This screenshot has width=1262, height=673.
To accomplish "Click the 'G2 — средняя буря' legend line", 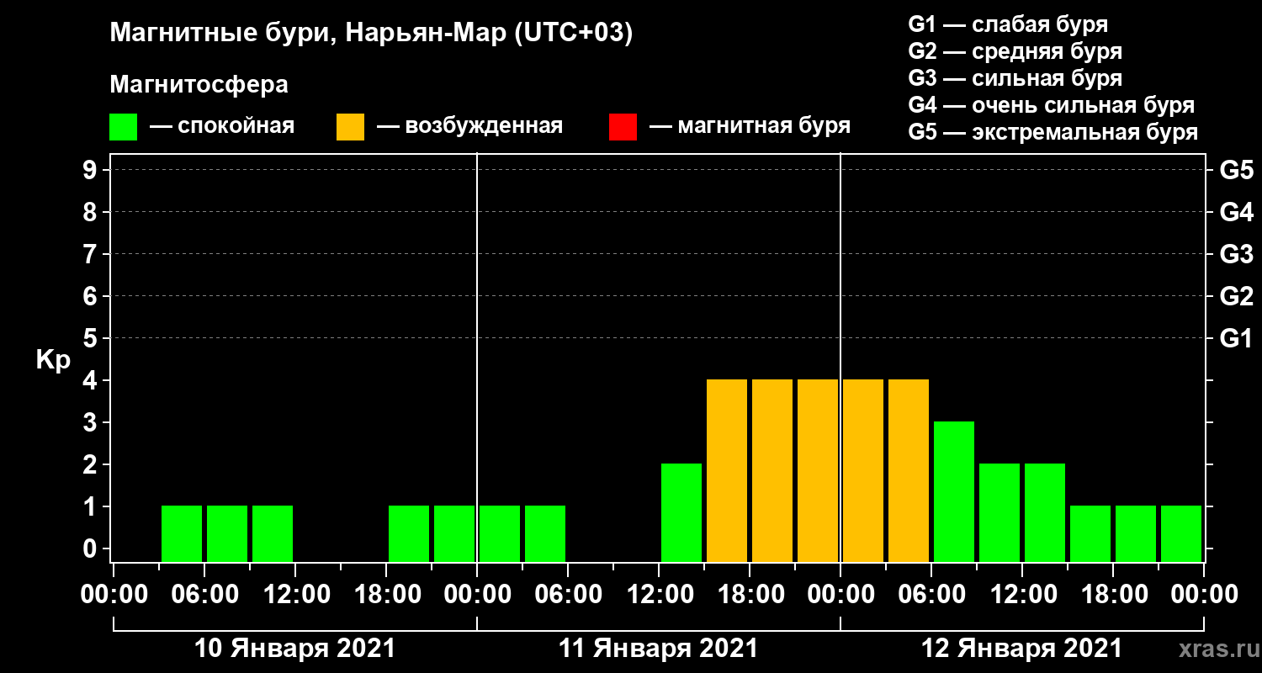I will [1015, 51].
